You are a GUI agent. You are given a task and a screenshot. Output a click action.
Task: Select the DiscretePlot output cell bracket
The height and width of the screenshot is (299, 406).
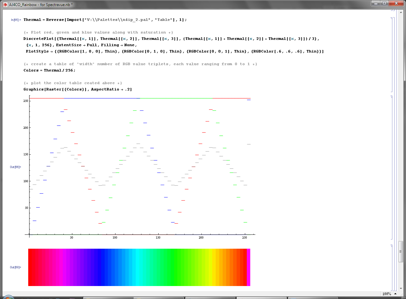392,167
